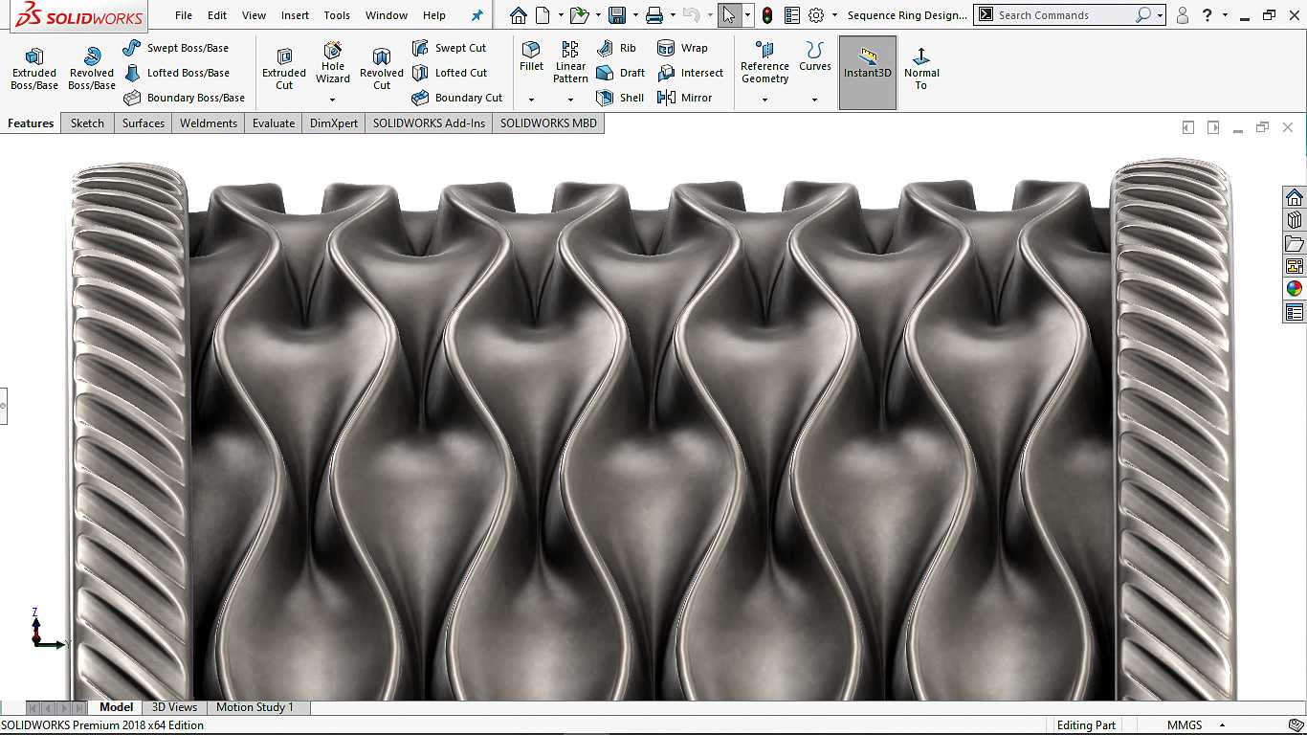Viewport: 1307px width, 735px height.
Task: Switch to the 3D Views tab
Action: pyautogui.click(x=174, y=707)
